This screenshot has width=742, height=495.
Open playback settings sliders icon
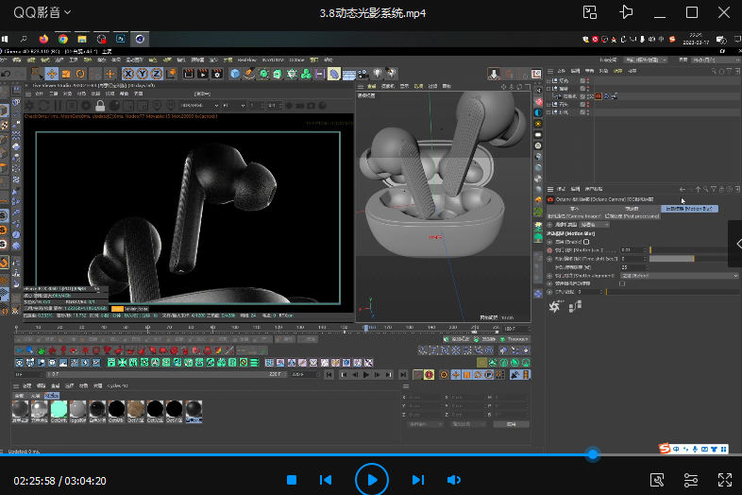pyautogui.click(x=691, y=480)
